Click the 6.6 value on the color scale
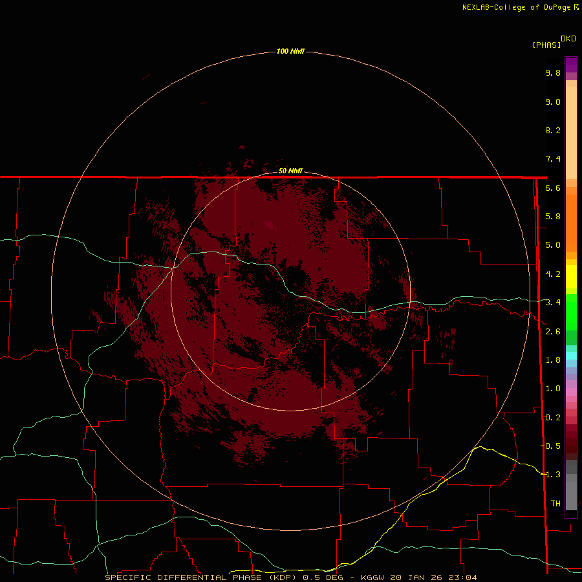 pos(553,188)
